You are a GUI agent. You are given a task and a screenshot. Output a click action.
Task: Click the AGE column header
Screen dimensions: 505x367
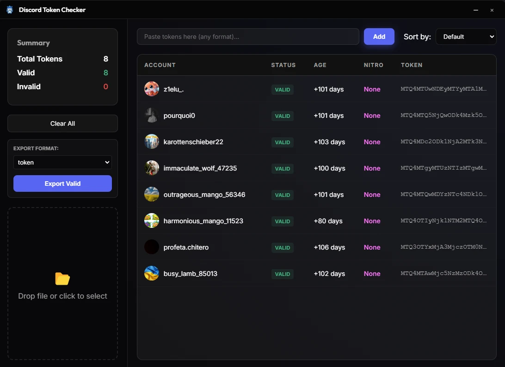tap(320, 65)
